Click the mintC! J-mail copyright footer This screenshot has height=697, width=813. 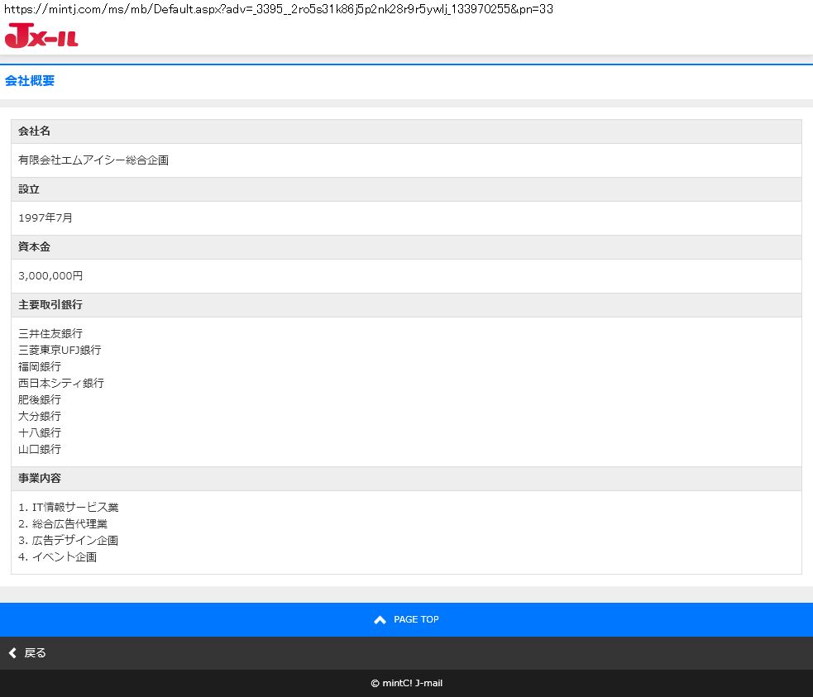pos(406,684)
